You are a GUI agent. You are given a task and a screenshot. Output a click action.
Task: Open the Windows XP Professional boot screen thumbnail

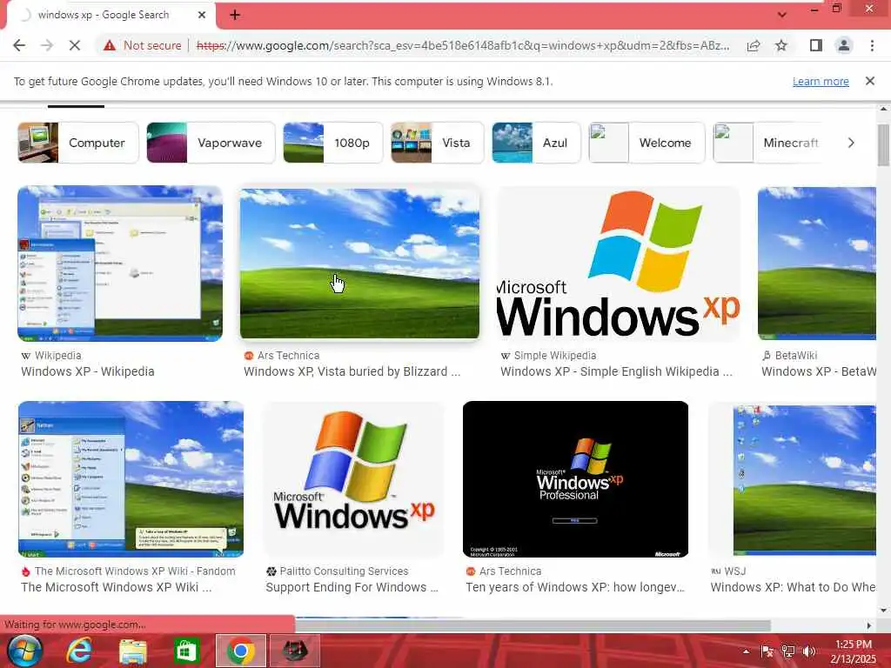point(576,479)
